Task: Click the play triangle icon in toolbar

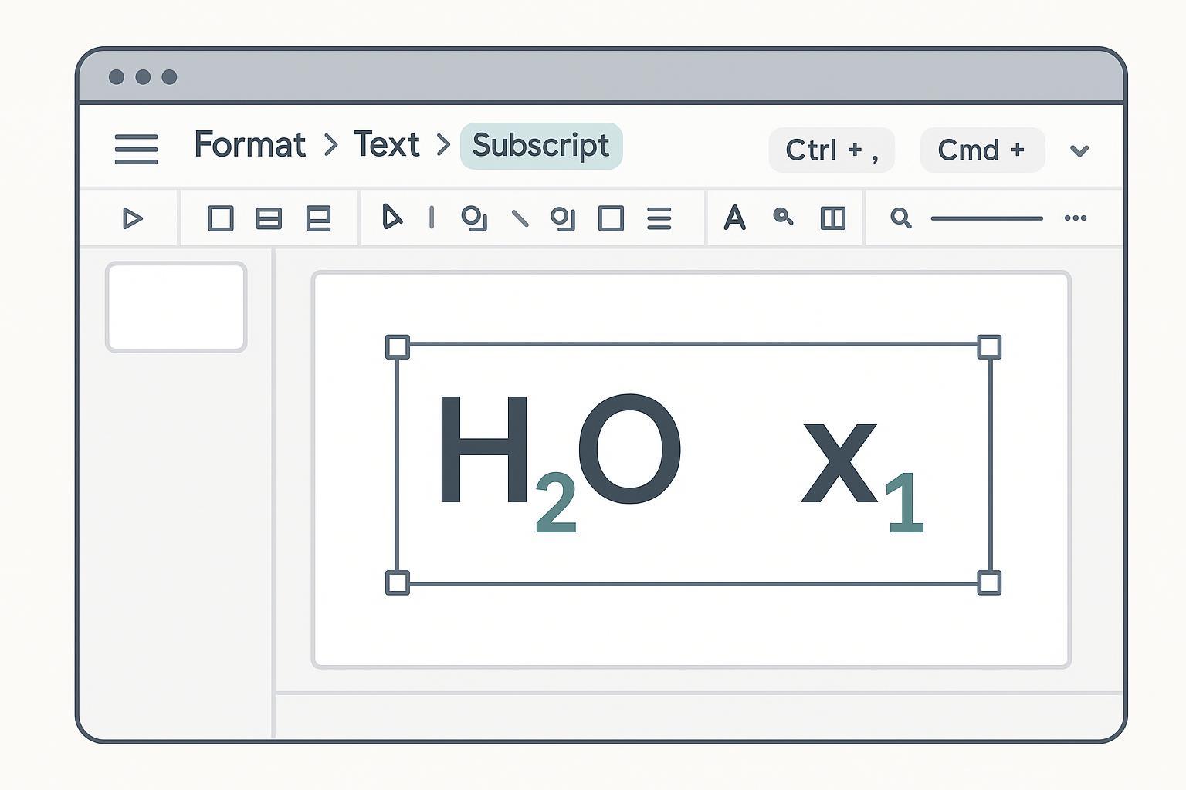Action: coord(132,218)
